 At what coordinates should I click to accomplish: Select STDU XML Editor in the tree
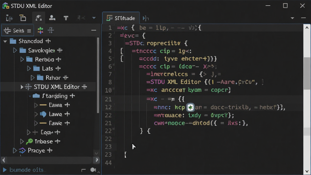57,87
